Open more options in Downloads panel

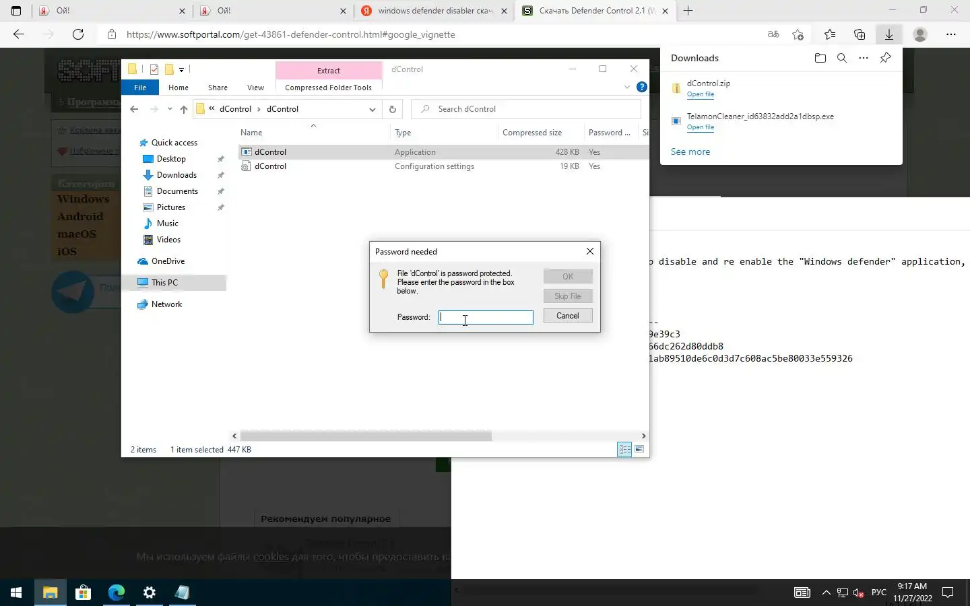[x=864, y=58]
